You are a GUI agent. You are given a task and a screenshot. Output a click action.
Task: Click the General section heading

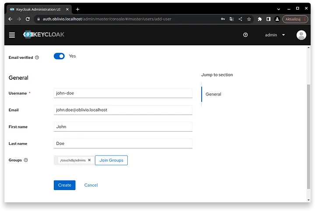pyautogui.click(x=18, y=78)
